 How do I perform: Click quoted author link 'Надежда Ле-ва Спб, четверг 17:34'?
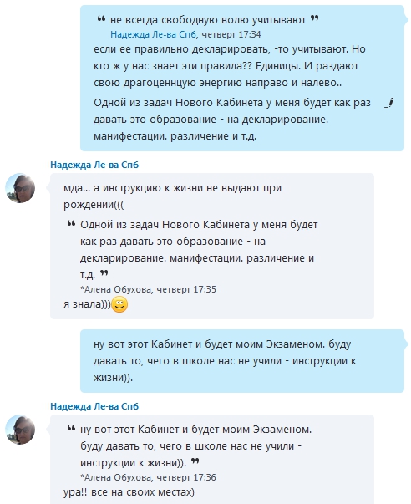coord(185,34)
